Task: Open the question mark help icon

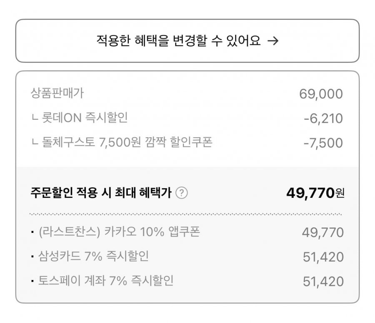Action: 182,193
